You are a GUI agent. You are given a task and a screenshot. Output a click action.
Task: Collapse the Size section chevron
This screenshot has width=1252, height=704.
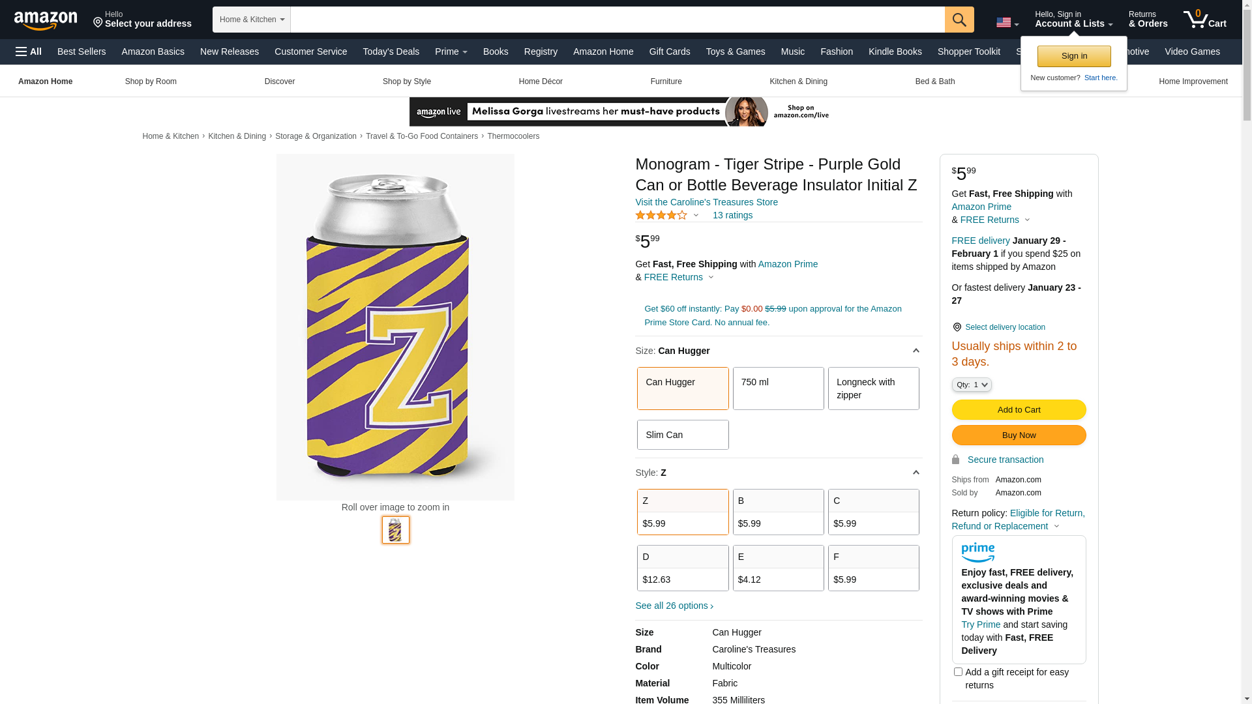[x=916, y=351]
